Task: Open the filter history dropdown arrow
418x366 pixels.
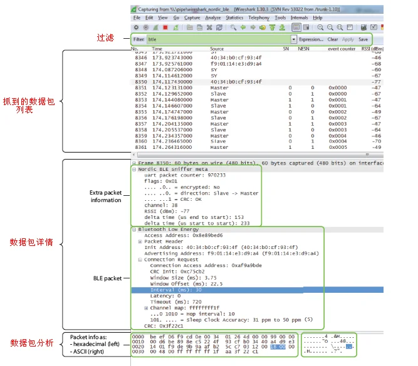Action: pyautogui.click(x=293, y=39)
